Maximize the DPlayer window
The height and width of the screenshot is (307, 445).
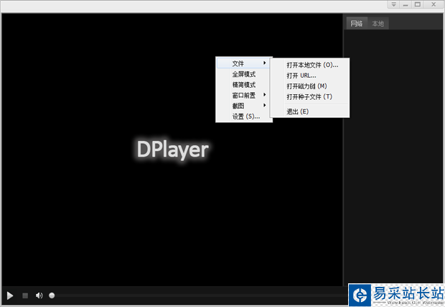tap(418, 4)
